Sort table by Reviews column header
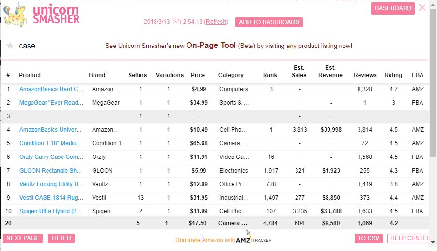The width and height of the screenshot is (437, 251). pyautogui.click(x=365, y=75)
